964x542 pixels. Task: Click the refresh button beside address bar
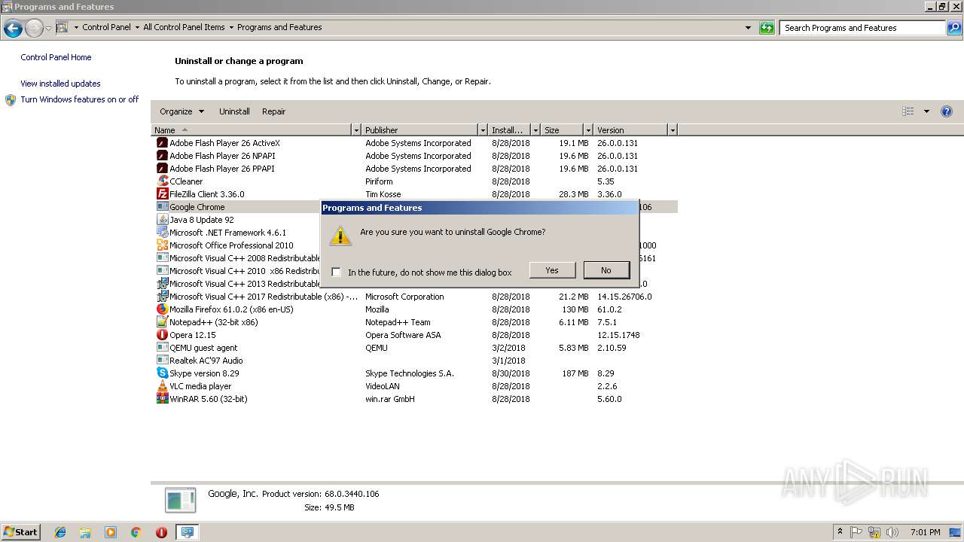point(767,28)
